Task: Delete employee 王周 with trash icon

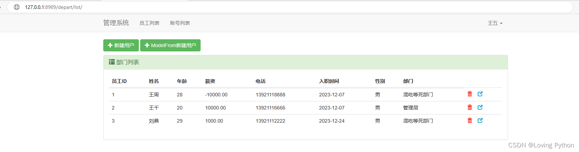Action: tap(470, 94)
